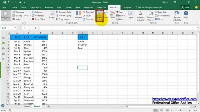Open the Kutools Insert menu
The width and height of the screenshot is (200, 112).
106,16
